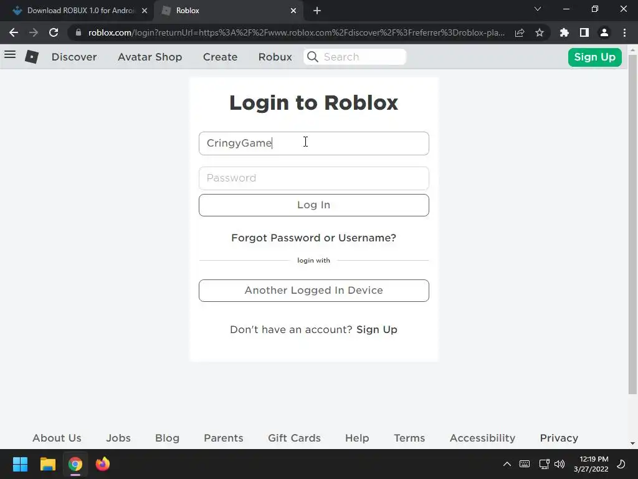Click Sign Up link below login form
Viewport: 638px width, 479px height.
[377, 329]
